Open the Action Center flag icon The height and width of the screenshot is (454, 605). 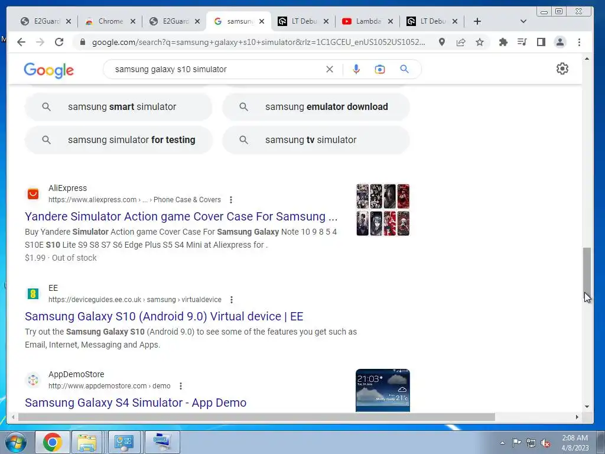(516, 443)
